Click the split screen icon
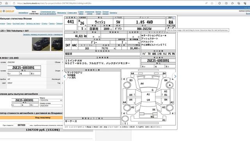 point(226,3)
